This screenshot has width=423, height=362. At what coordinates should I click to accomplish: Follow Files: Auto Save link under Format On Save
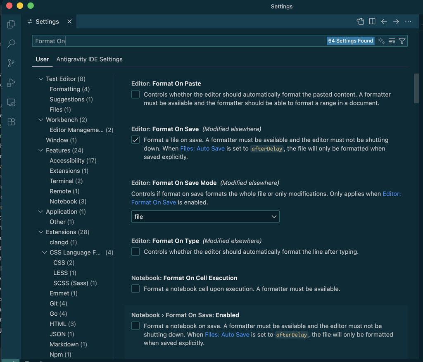(202, 148)
